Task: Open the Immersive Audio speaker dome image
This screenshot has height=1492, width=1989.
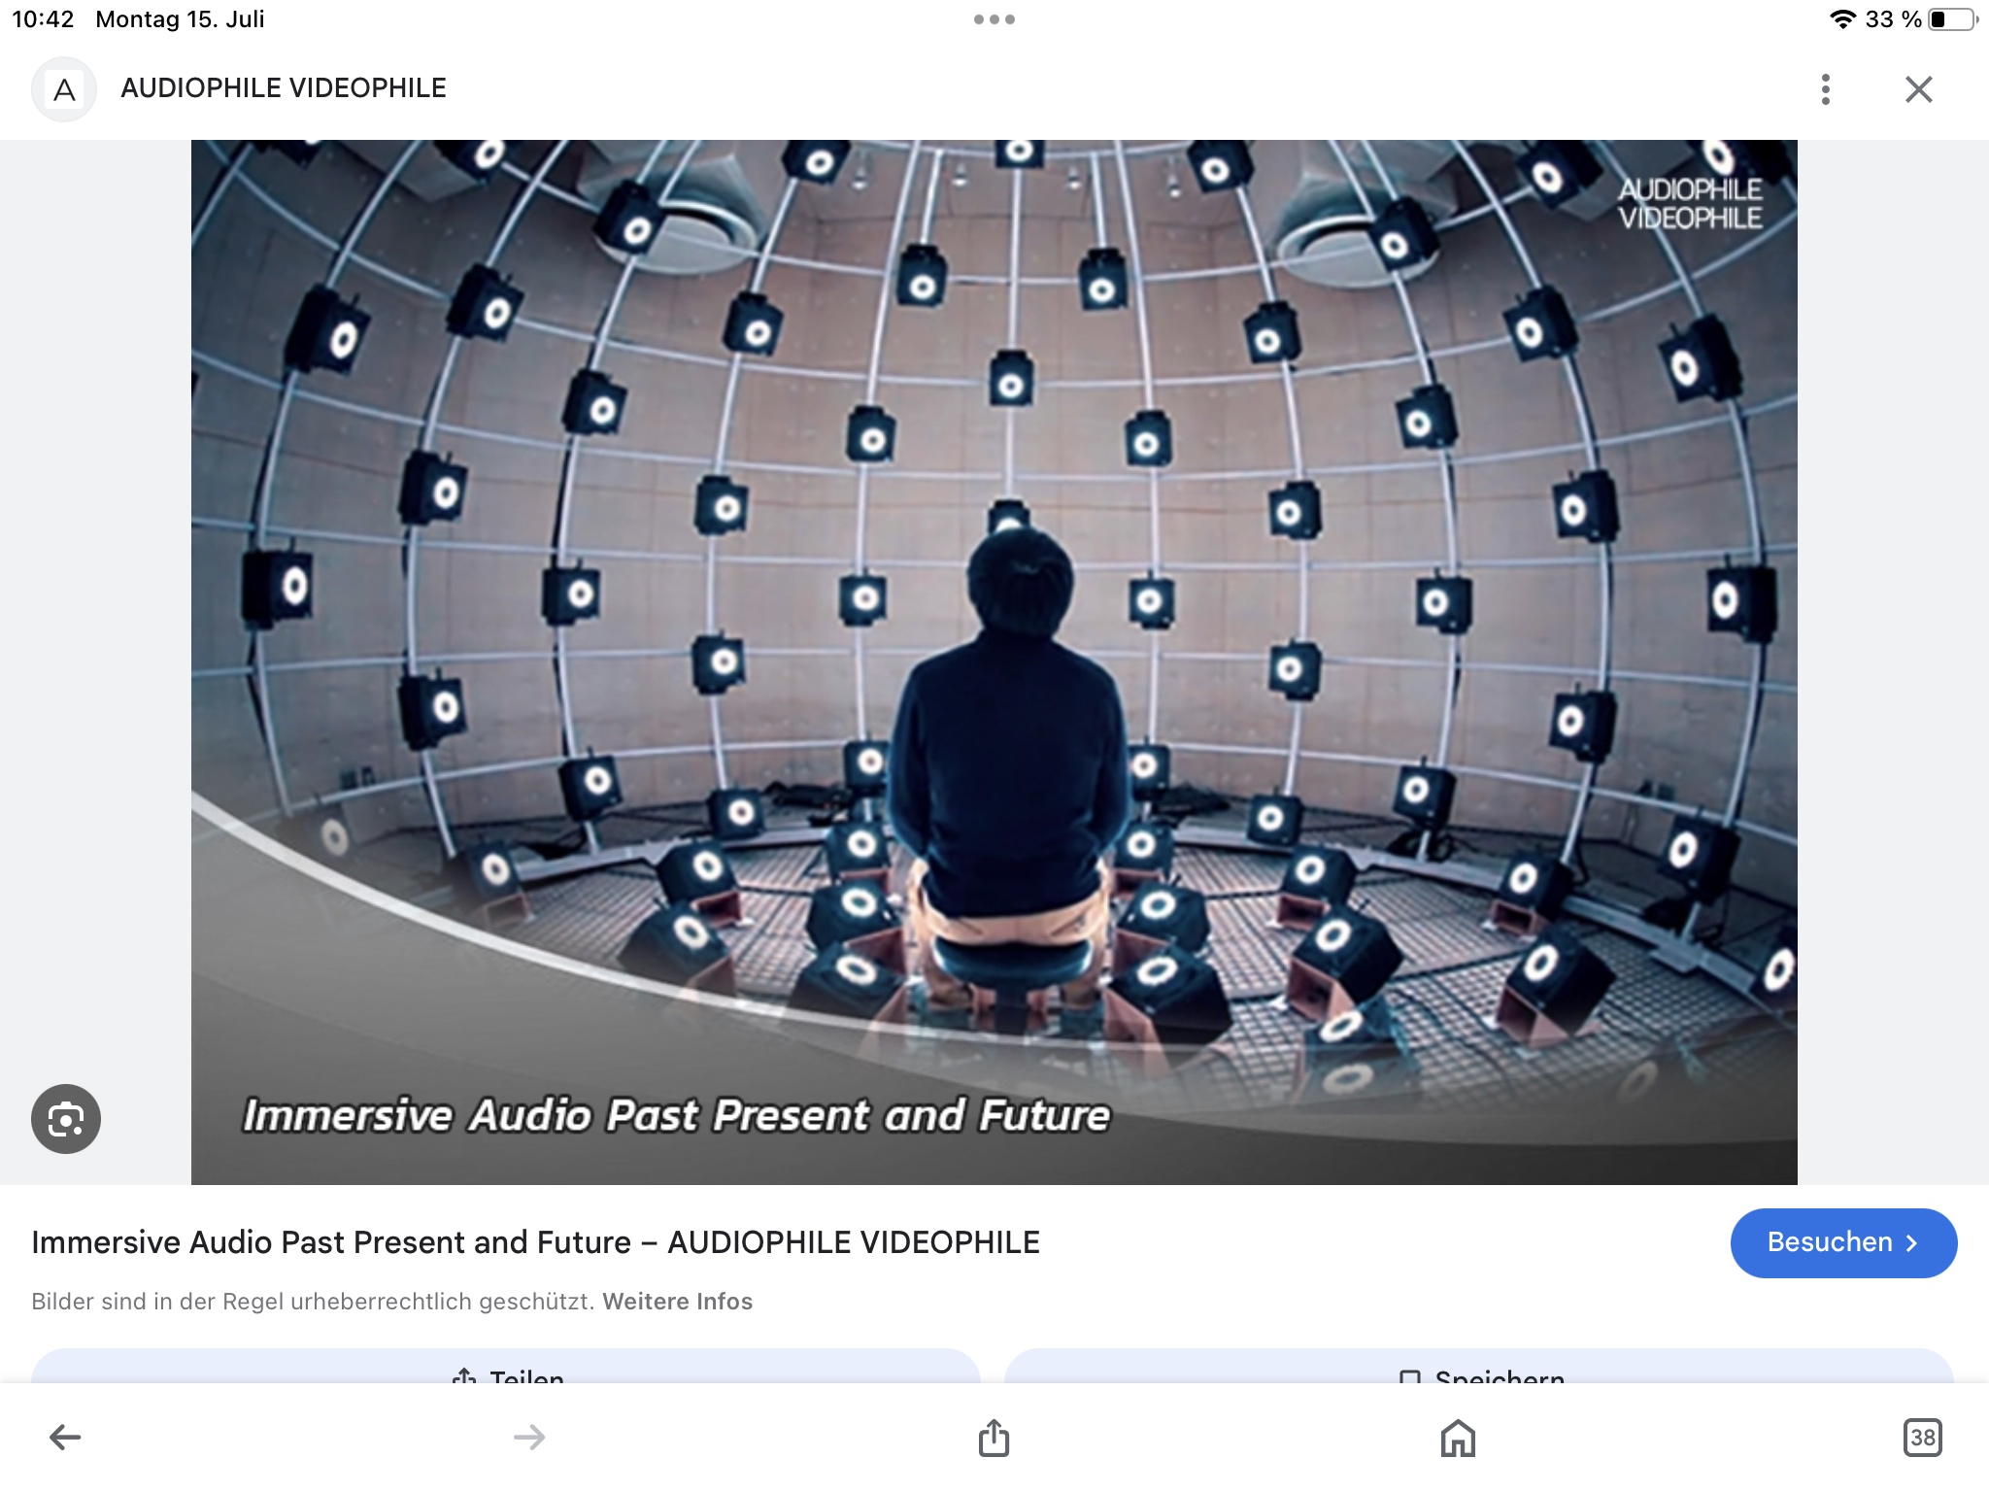Action: [x=994, y=661]
